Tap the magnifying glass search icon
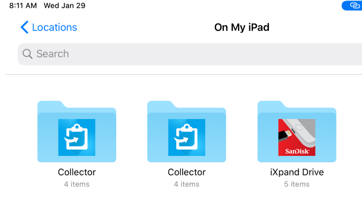This screenshot has height=208, width=362. [x=27, y=54]
